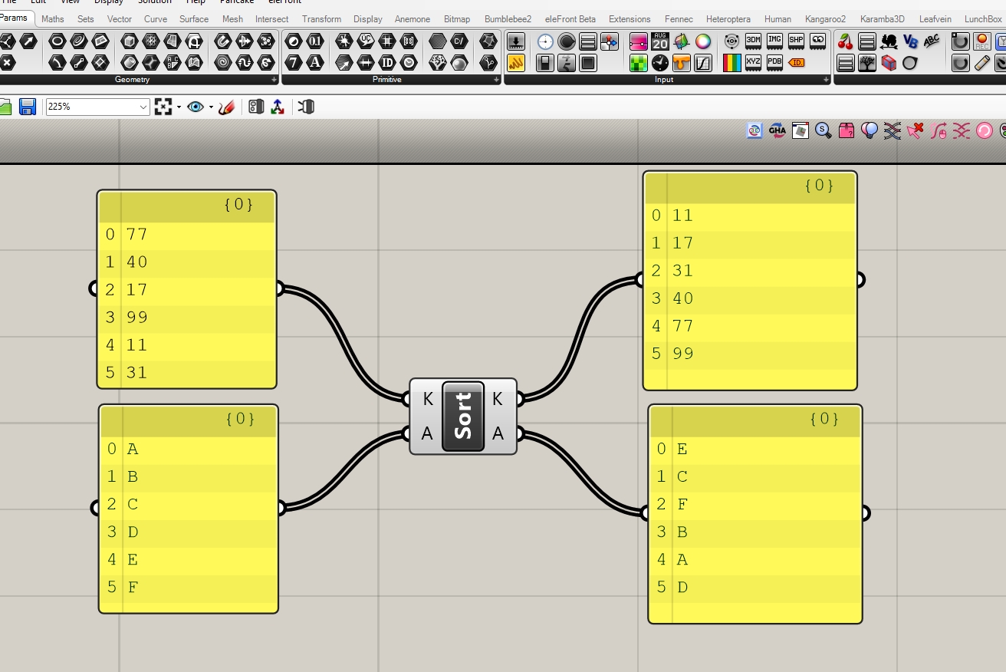This screenshot has height=672, width=1006.
Task: Save the document with the floppy disk icon
Action: [28, 107]
